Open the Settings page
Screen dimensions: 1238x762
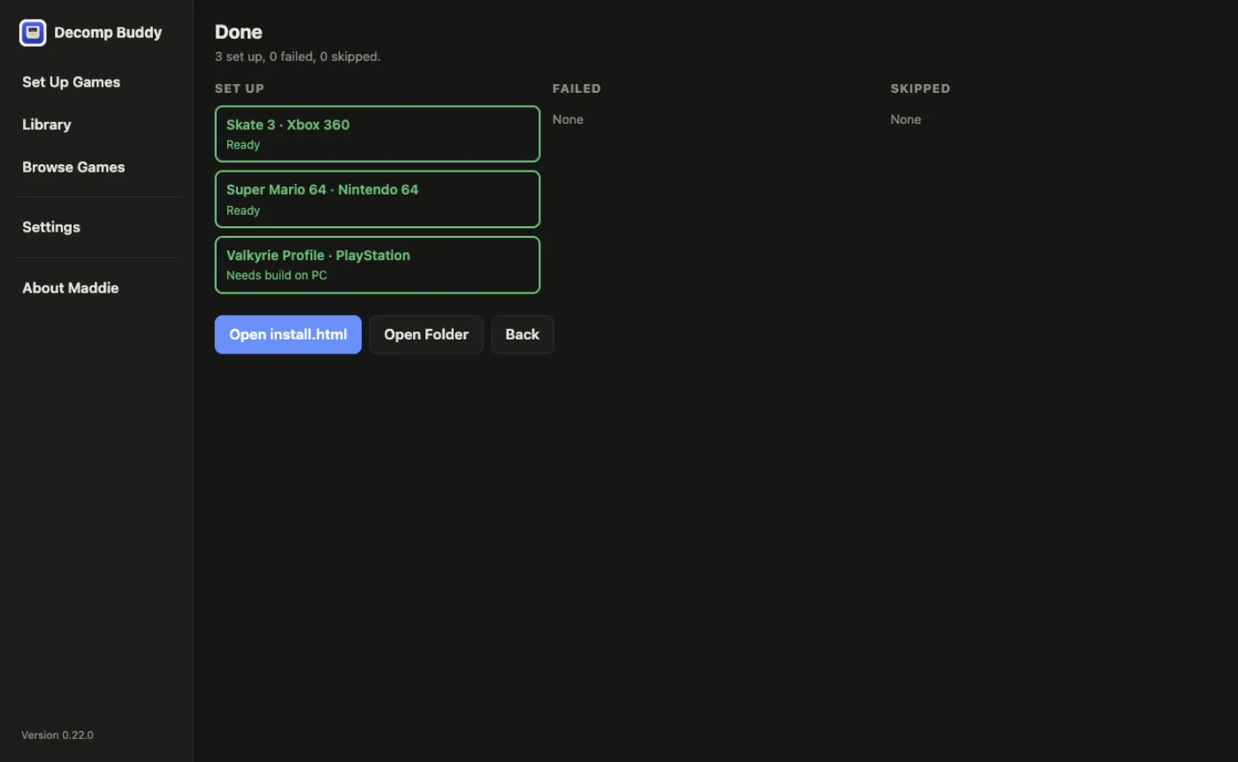click(x=51, y=227)
